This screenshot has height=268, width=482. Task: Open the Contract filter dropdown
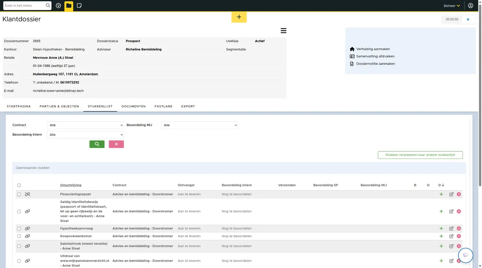pos(85,125)
